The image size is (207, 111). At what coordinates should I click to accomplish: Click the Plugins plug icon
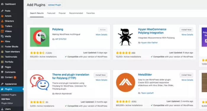pos(2,89)
